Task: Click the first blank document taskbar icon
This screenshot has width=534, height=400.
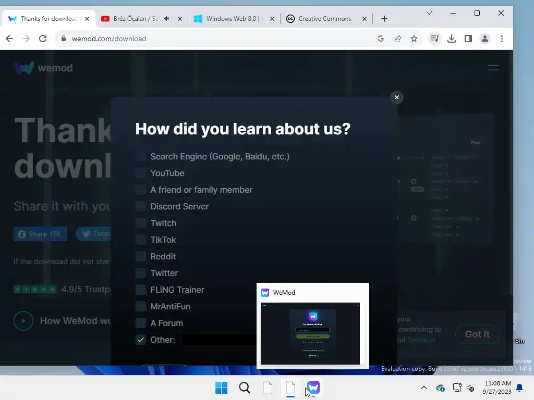Action: (x=268, y=387)
